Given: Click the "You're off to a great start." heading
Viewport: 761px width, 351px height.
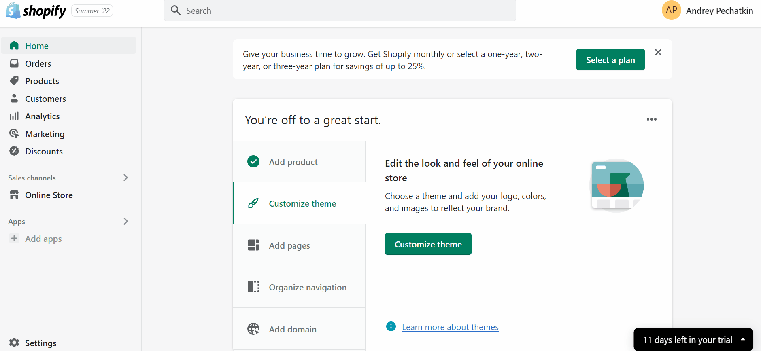Looking at the screenshot, I should (312, 120).
